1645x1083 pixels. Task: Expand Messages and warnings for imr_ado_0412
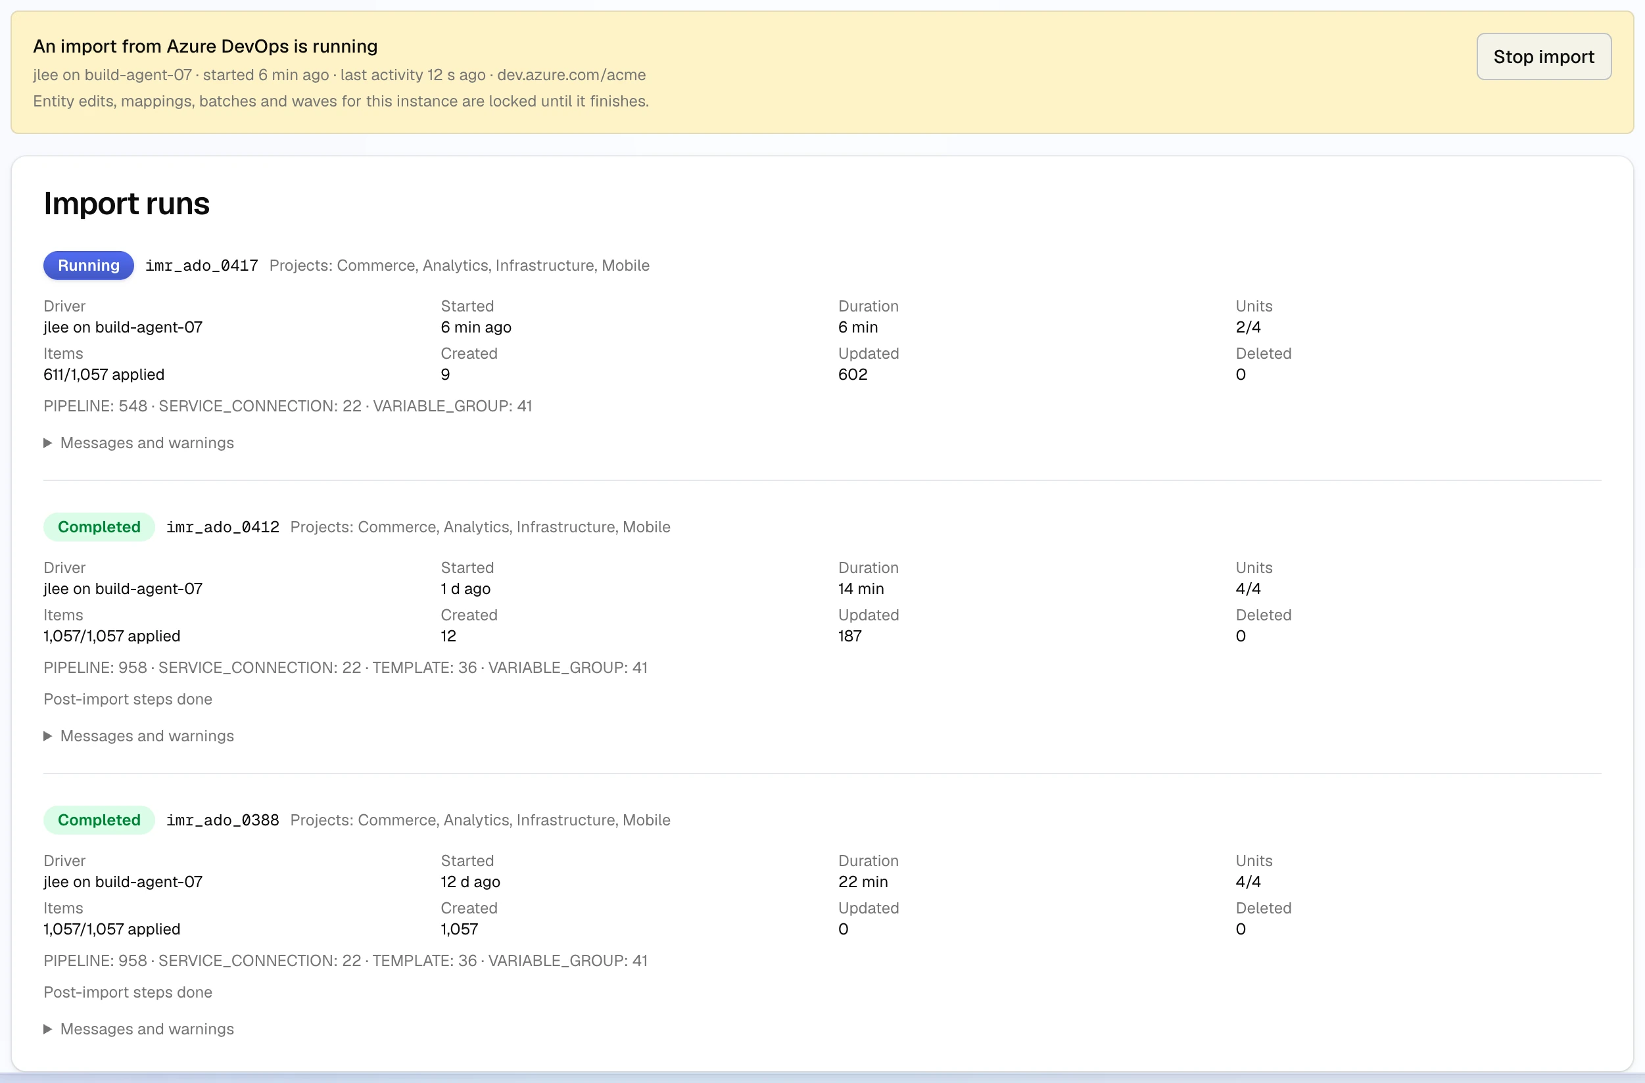pyautogui.click(x=139, y=735)
